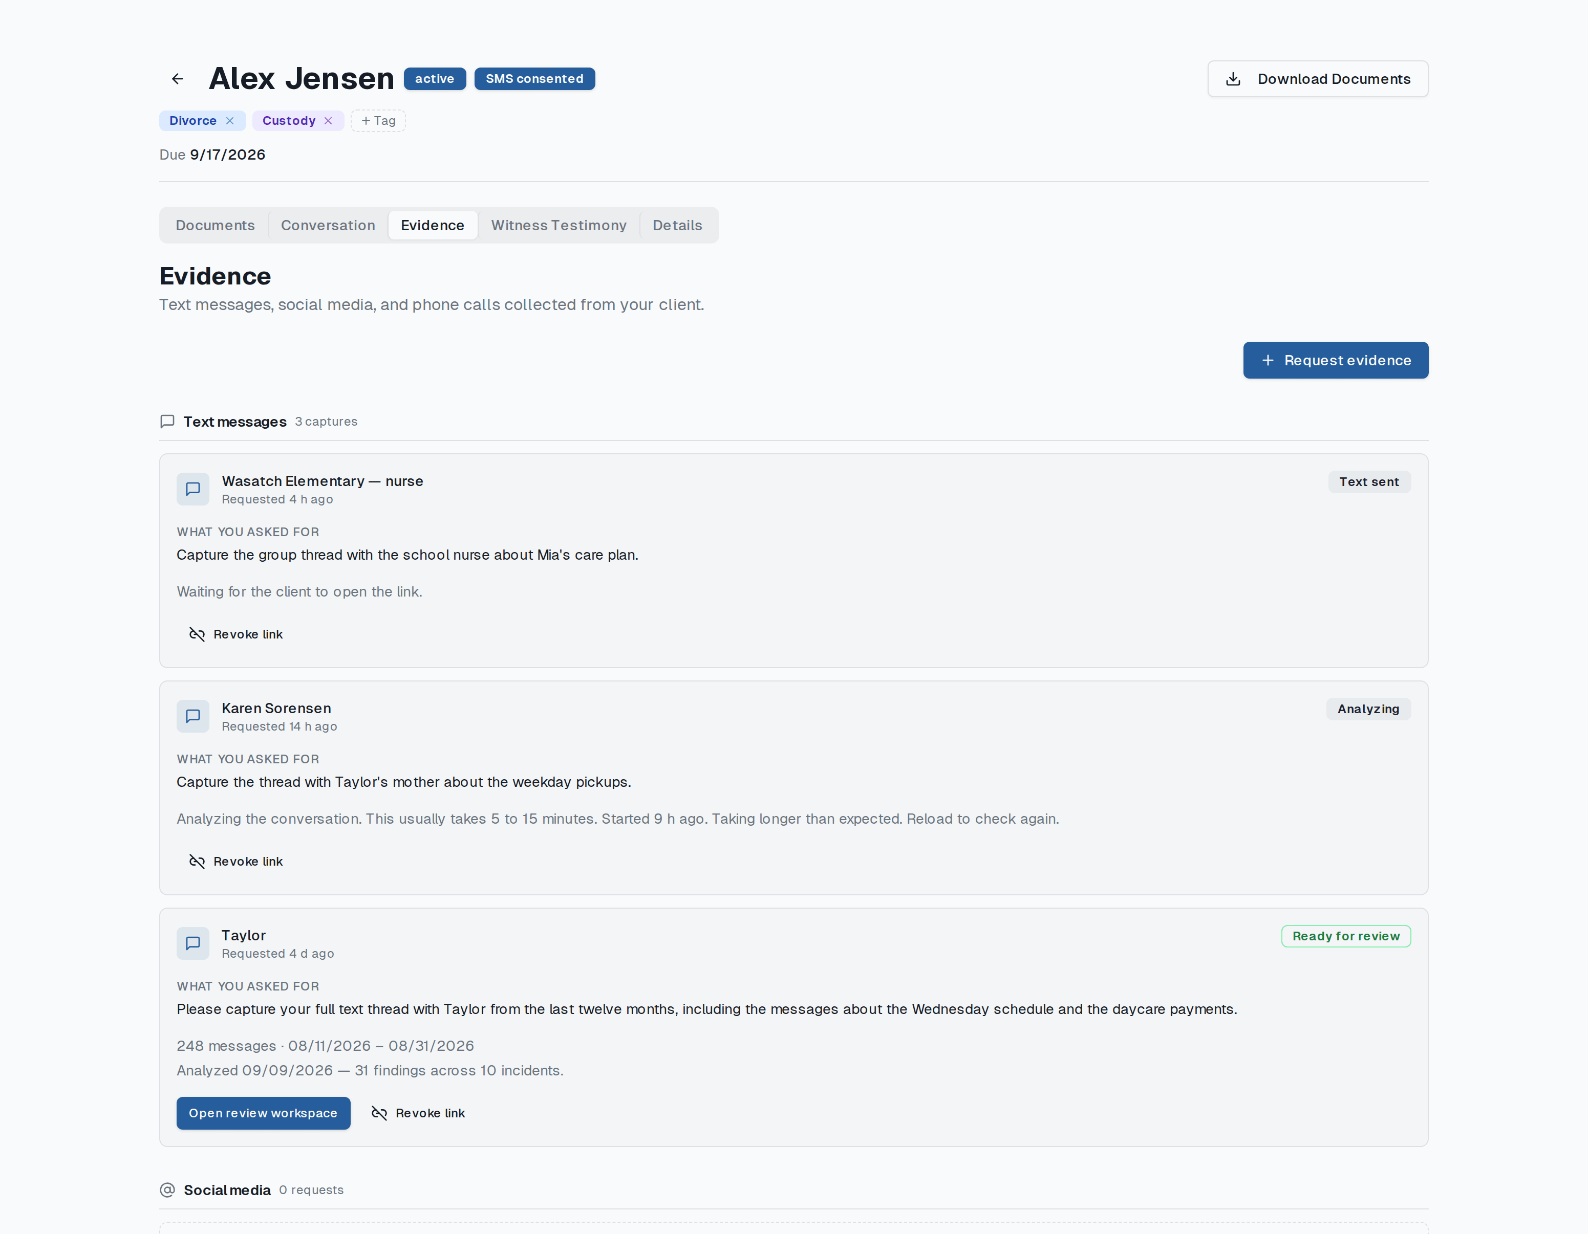Click the Custody tag label

click(289, 121)
